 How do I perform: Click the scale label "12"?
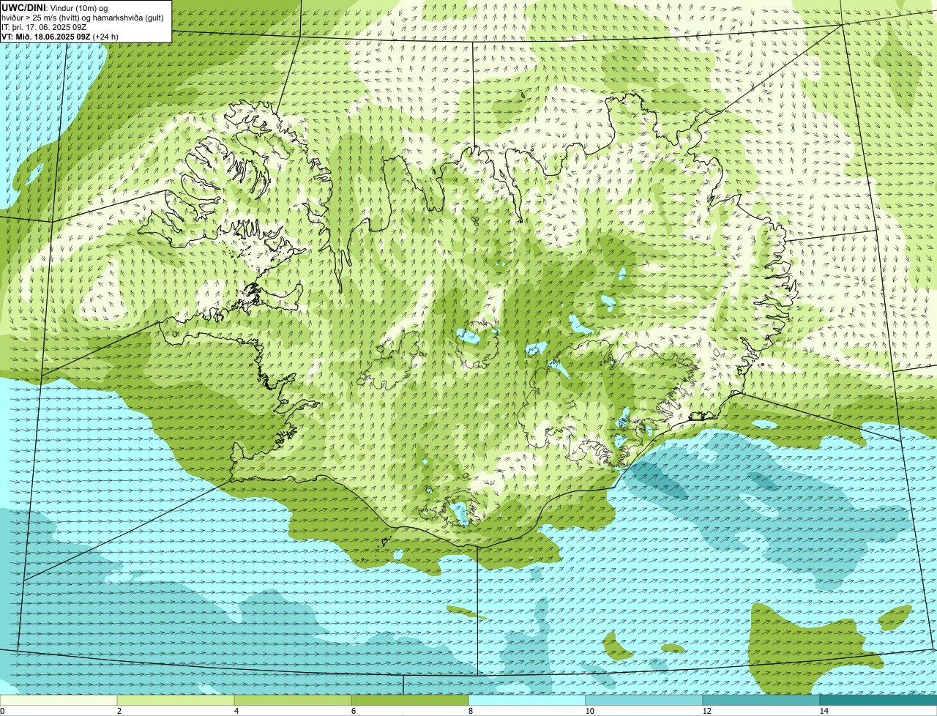706,711
